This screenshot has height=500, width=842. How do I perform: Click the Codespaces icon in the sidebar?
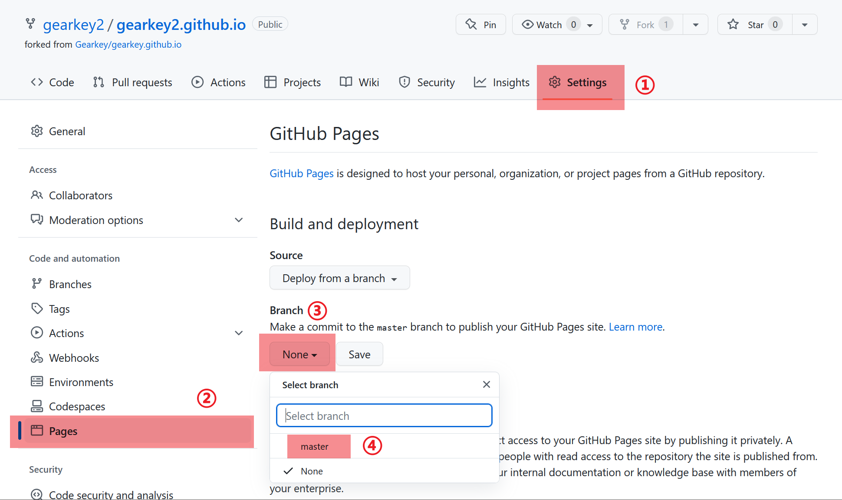pyautogui.click(x=37, y=406)
